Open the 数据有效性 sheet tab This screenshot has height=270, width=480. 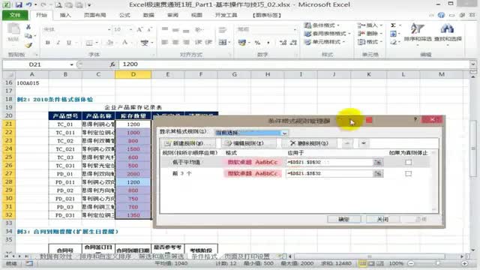[56, 256]
